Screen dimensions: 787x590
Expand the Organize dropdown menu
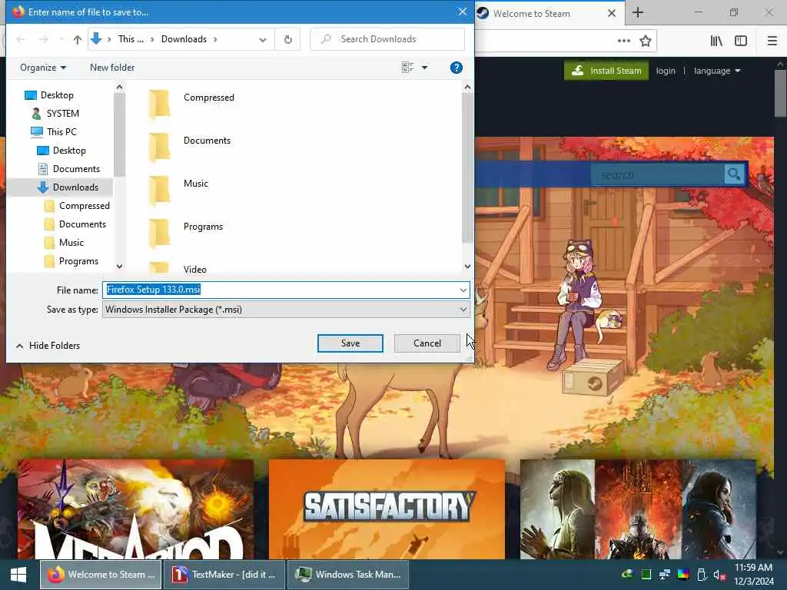(43, 68)
